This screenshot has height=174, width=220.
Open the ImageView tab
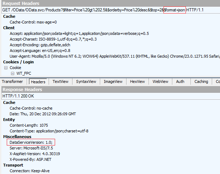pos(113,81)
